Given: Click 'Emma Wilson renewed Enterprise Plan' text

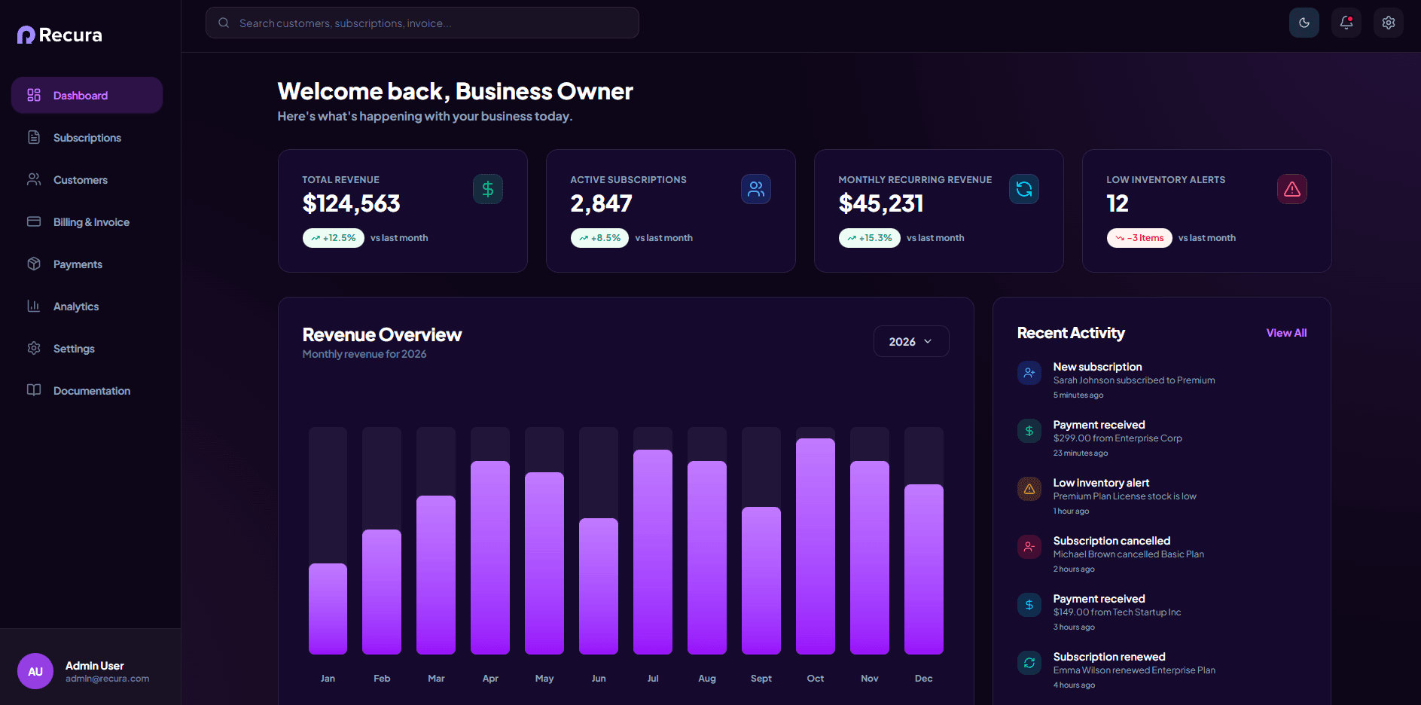Looking at the screenshot, I should (1134, 670).
